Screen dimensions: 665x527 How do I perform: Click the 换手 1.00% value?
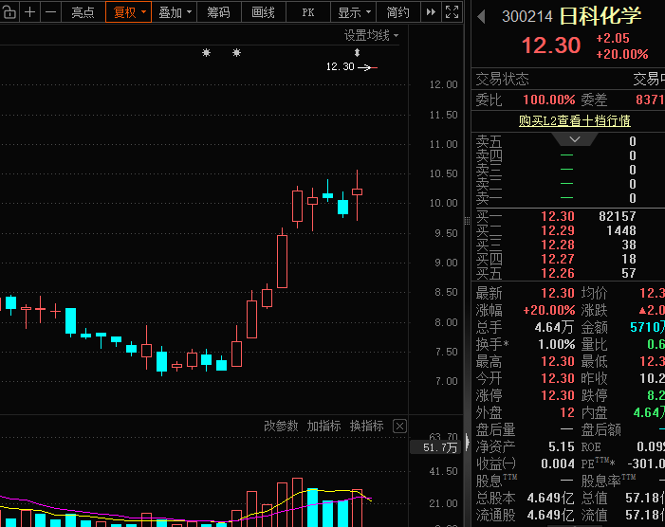point(556,344)
